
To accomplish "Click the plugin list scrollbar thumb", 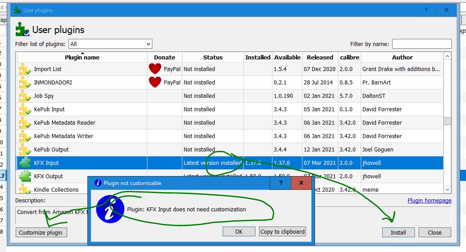I will pyautogui.click(x=447, y=121).
